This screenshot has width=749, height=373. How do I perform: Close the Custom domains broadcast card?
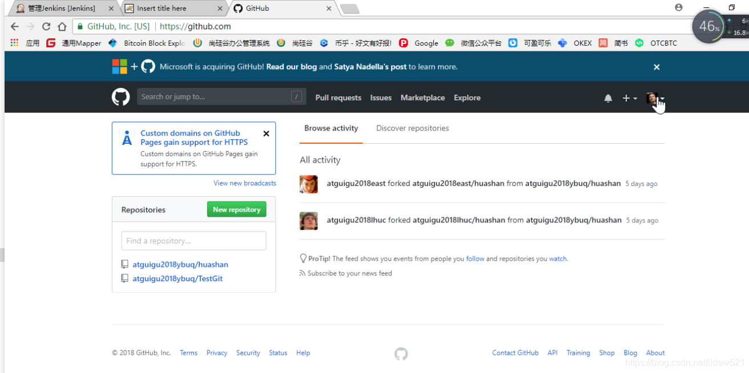pyautogui.click(x=266, y=133)
